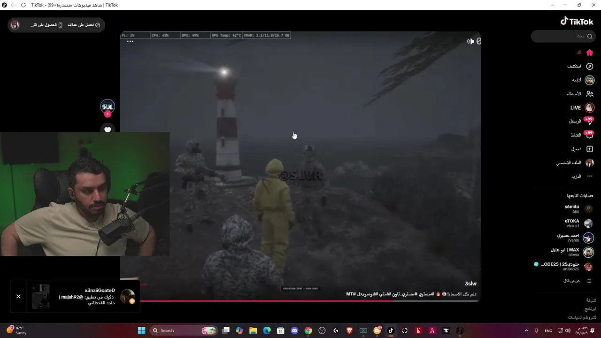Open notification video thumbnail

(40, 296)
